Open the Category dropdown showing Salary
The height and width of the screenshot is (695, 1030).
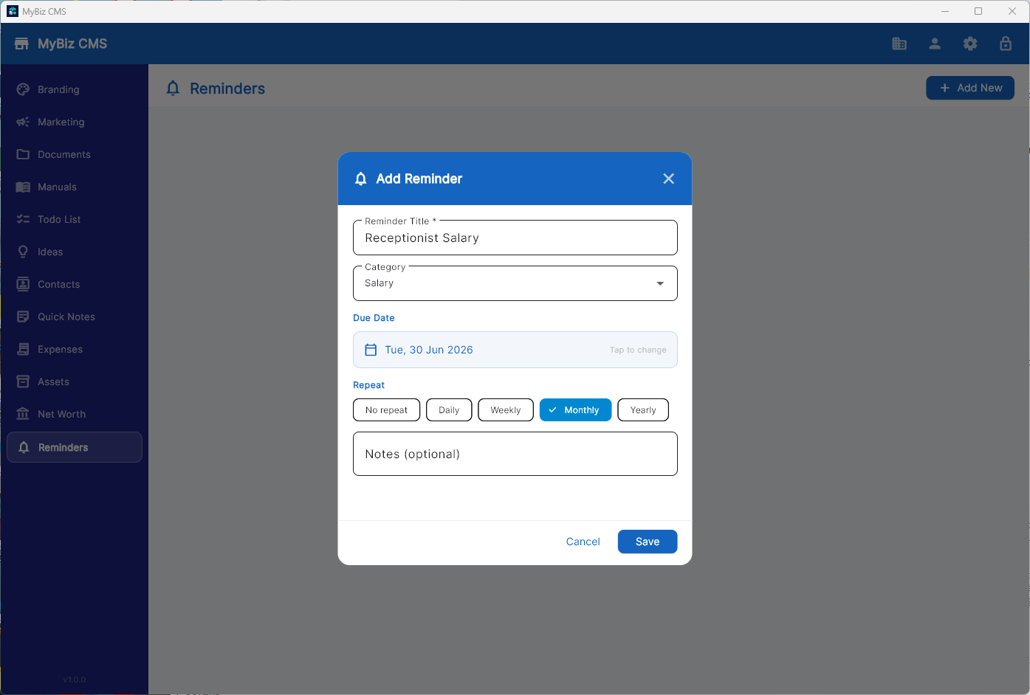tap(515, 283)
